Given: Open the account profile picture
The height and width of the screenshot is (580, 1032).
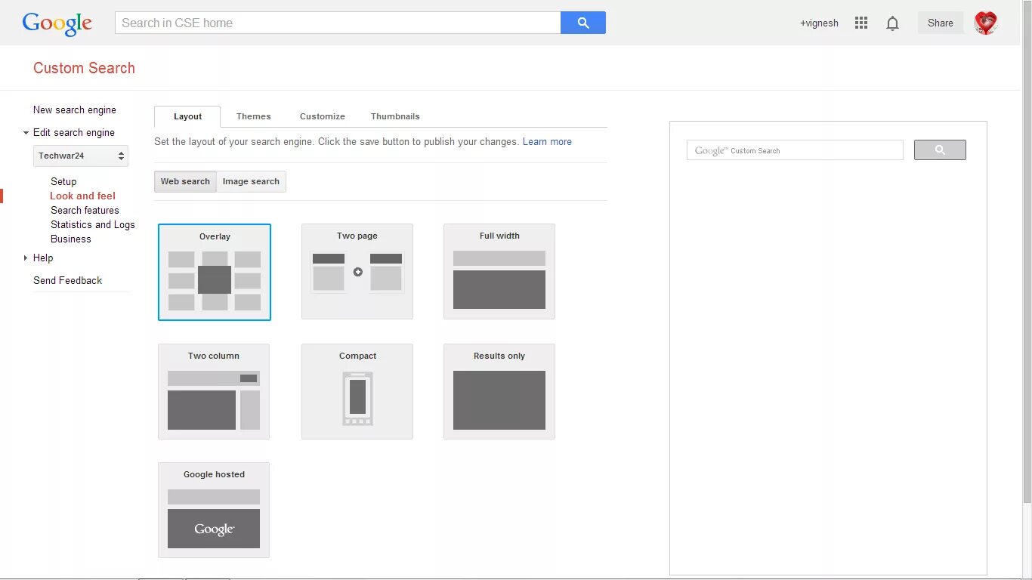Looking at the screenshot, I should 986,23.
